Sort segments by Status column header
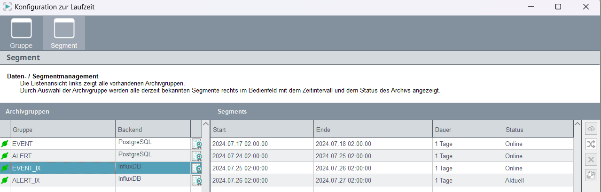The width and height of the screenshot is (601, 192). [x=538, y=129]
